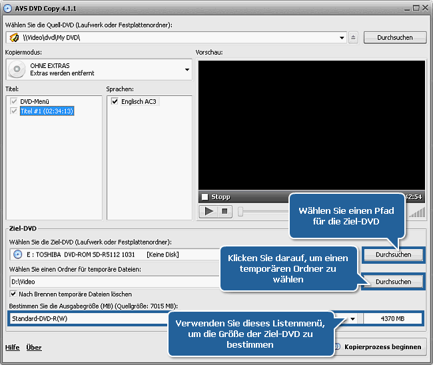Click the copy mode disc icon

tap(17, 69)
